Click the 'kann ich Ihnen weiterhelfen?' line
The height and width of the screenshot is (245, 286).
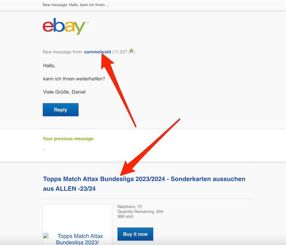tap(74, 79)
